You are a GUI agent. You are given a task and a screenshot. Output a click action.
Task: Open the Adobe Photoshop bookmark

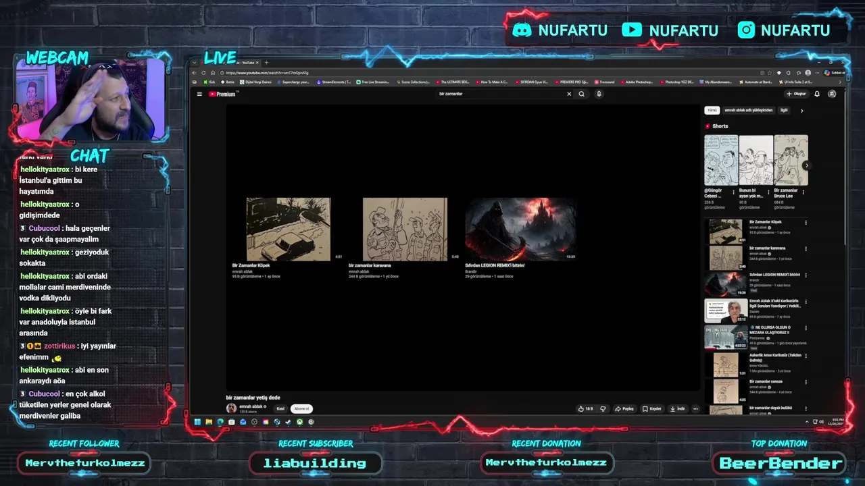point(637,82)
